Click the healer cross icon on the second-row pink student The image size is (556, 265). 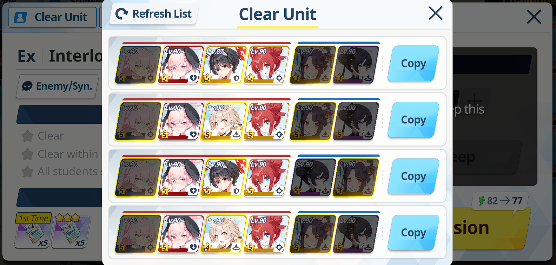coord(193,134)
